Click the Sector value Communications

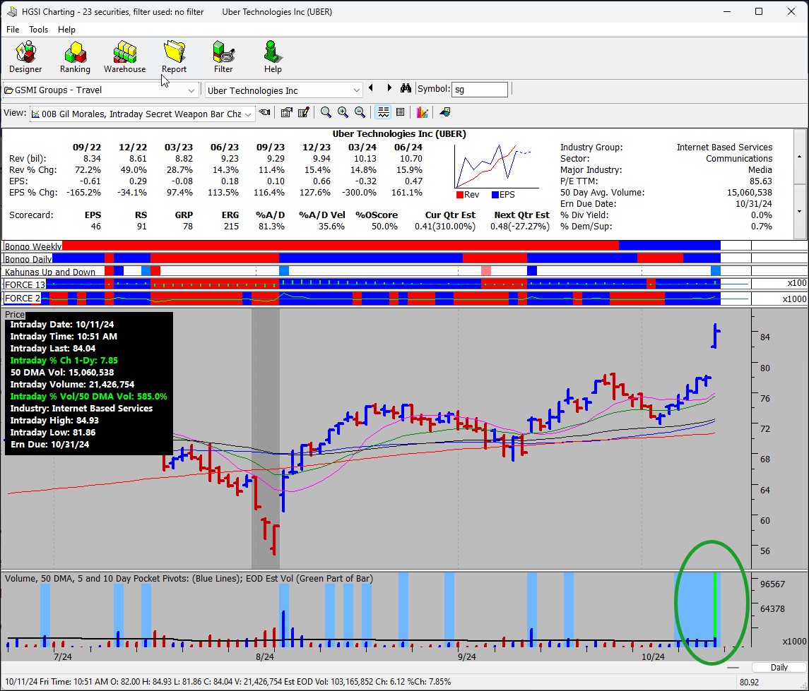(739, 159)
